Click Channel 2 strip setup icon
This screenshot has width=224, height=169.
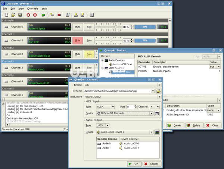tap(6, 54)
